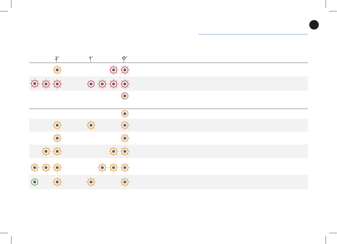Screen dimensions: 337x244
Task: Click the red flashing indicator under the 2″ mark
Action: (57, 84)
